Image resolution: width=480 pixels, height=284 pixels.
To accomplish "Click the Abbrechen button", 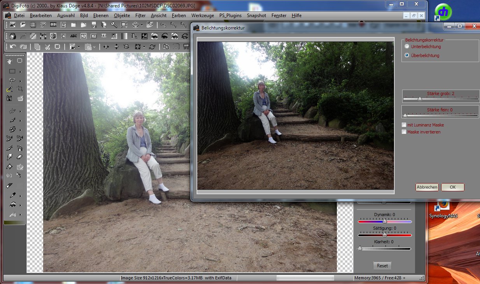I will [427, 187].
